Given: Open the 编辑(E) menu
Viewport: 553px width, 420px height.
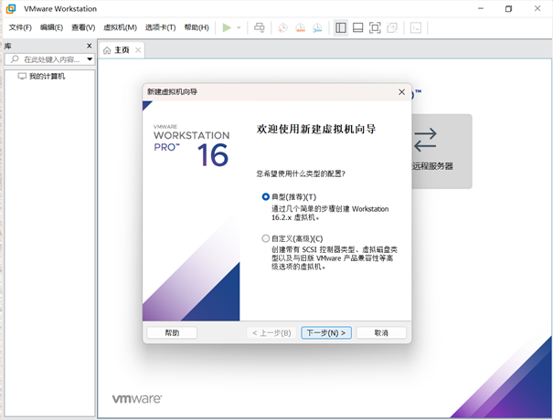Looking at the screenshot, I should [51, 27].
